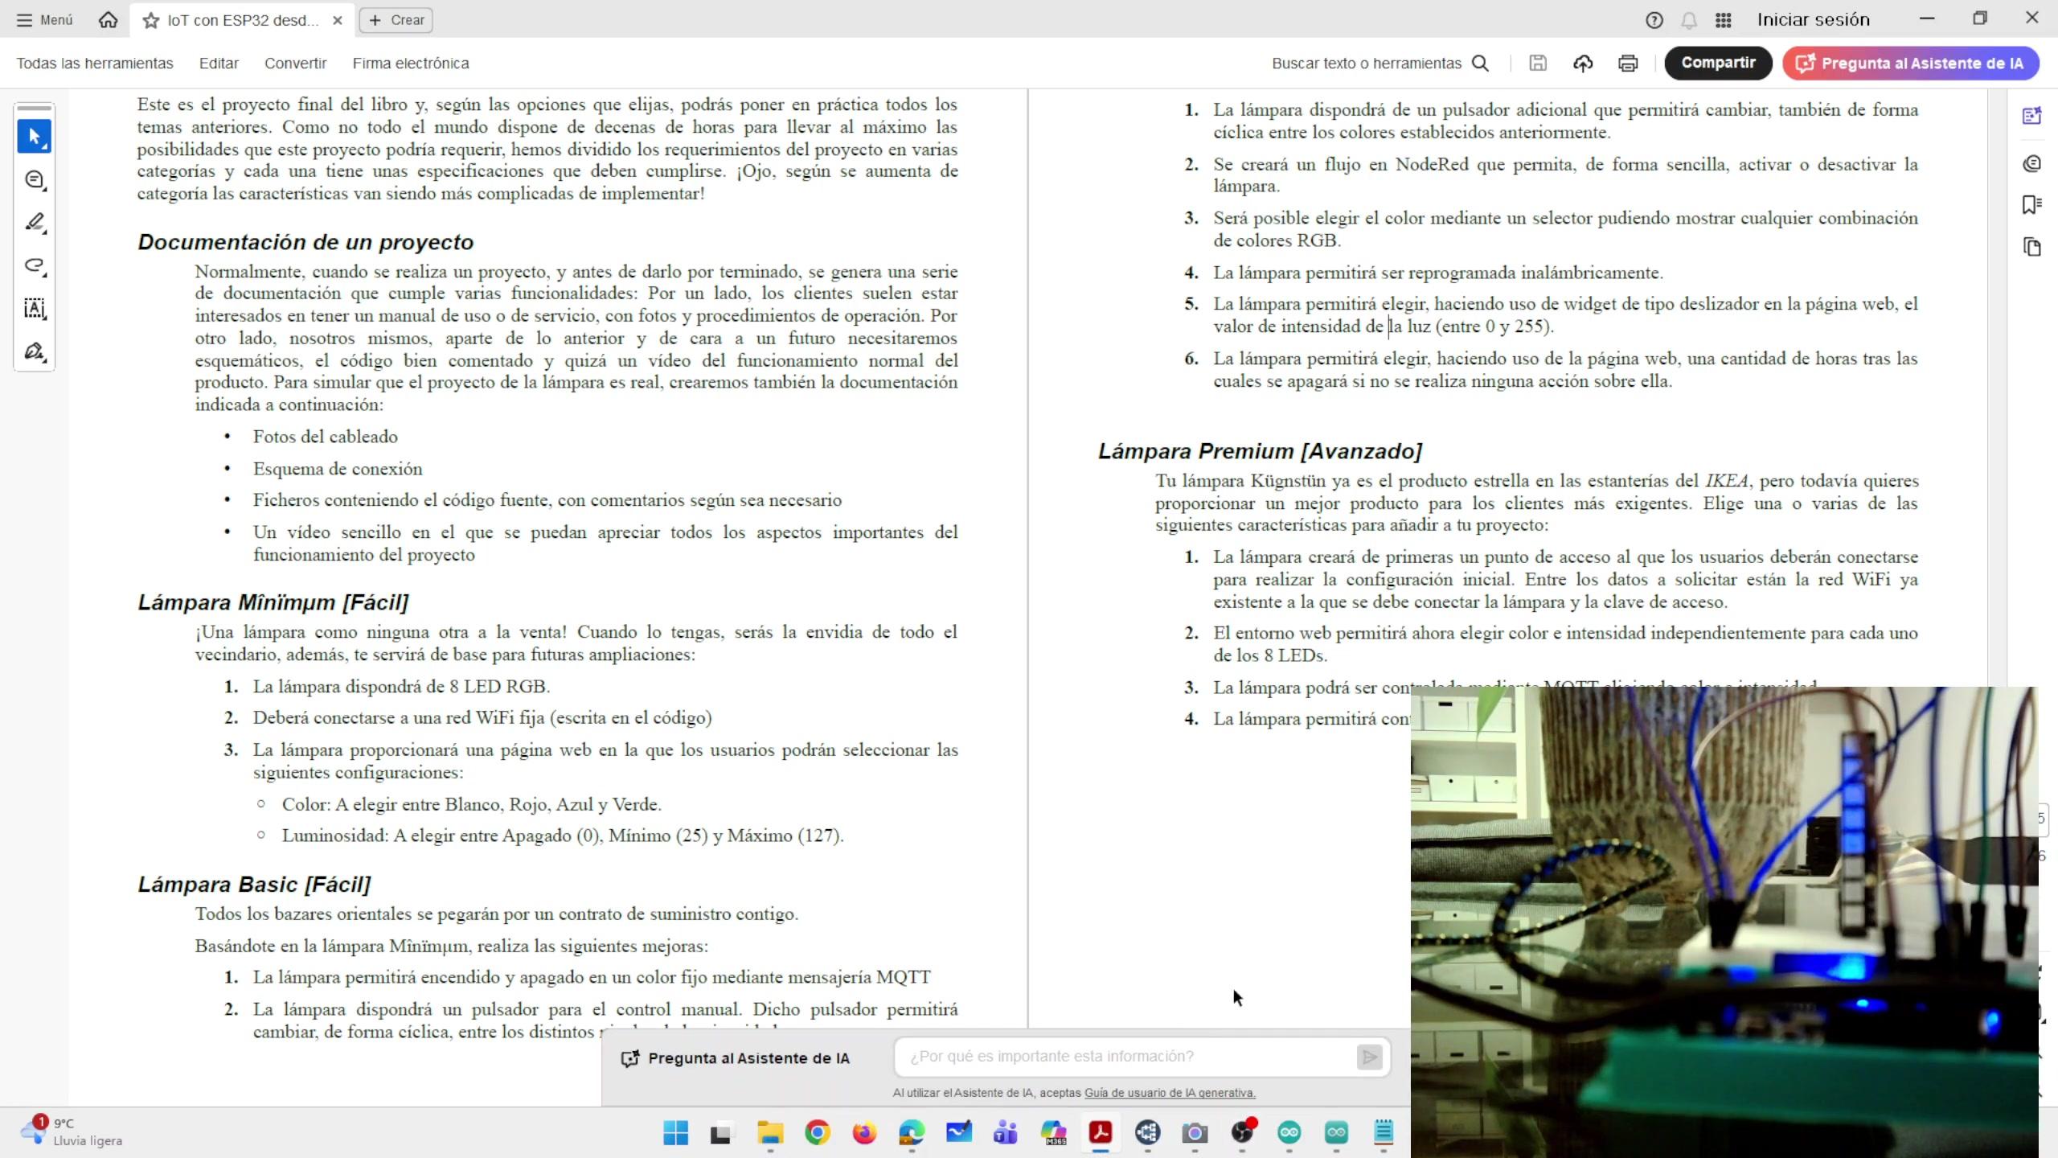Open the apps grid launcher
Viewport: 2058px width, 1158px height.
click(1723, 20)
